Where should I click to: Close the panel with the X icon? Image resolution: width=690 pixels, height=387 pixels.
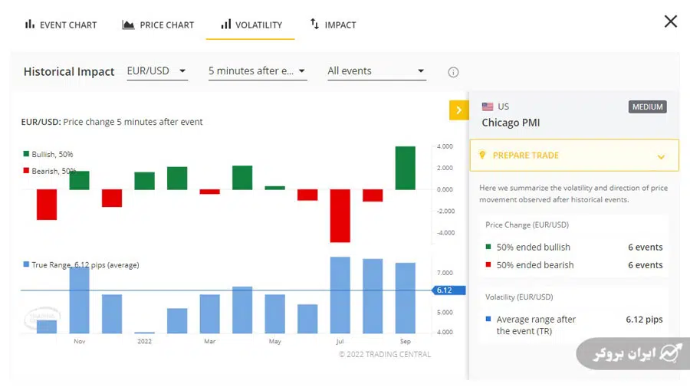(x=670, y=21)
